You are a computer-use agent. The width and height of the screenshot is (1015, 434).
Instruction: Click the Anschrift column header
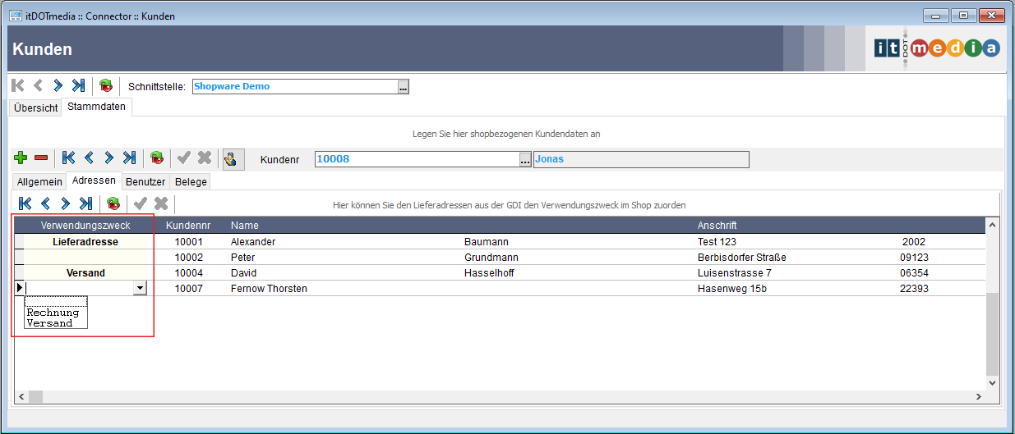pos(717,226)
